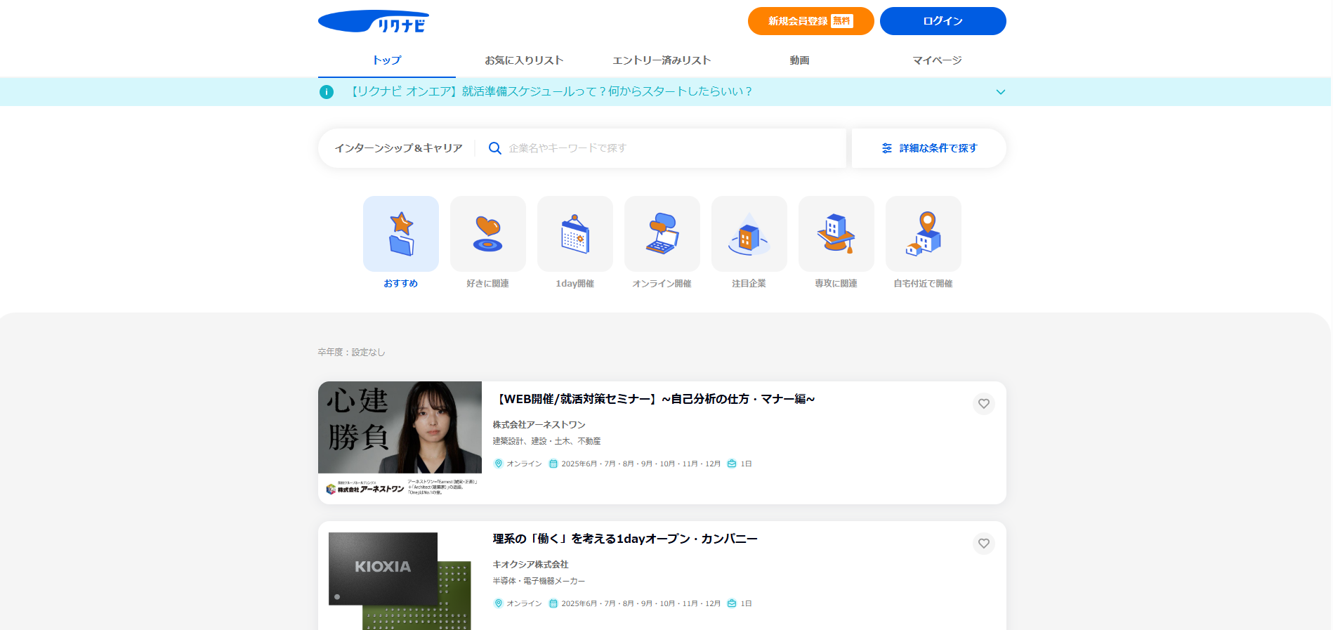
Task: Favorite the アーネストワン seminar with heart
Action: tap(983, 404)
